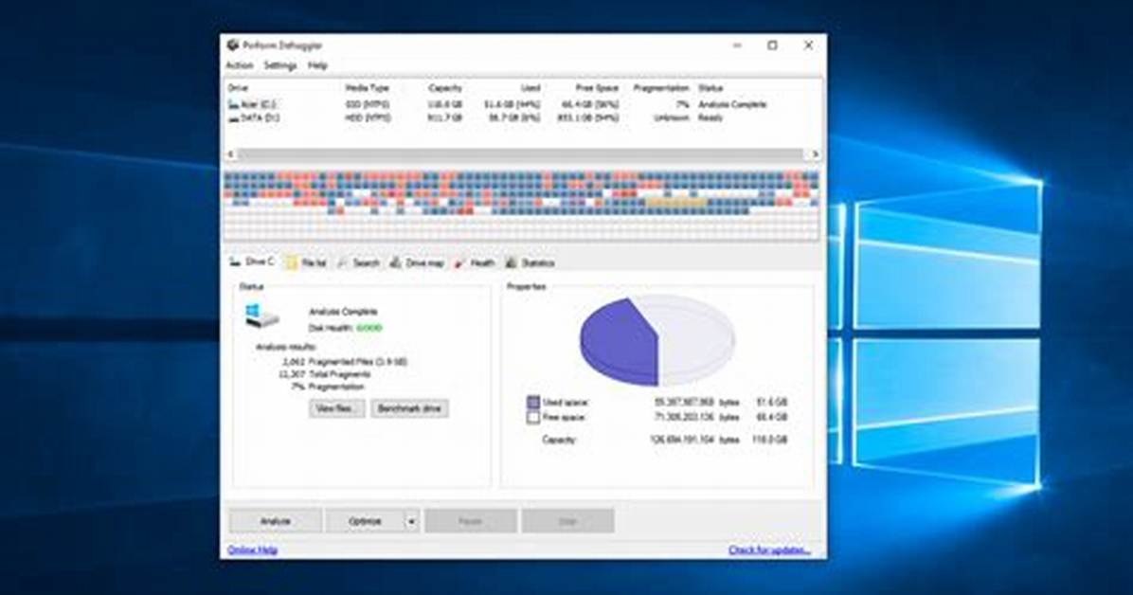Click the drive list left scroll arrow
The height and width of the screenshot is (595, 1133).
point(231,154)
